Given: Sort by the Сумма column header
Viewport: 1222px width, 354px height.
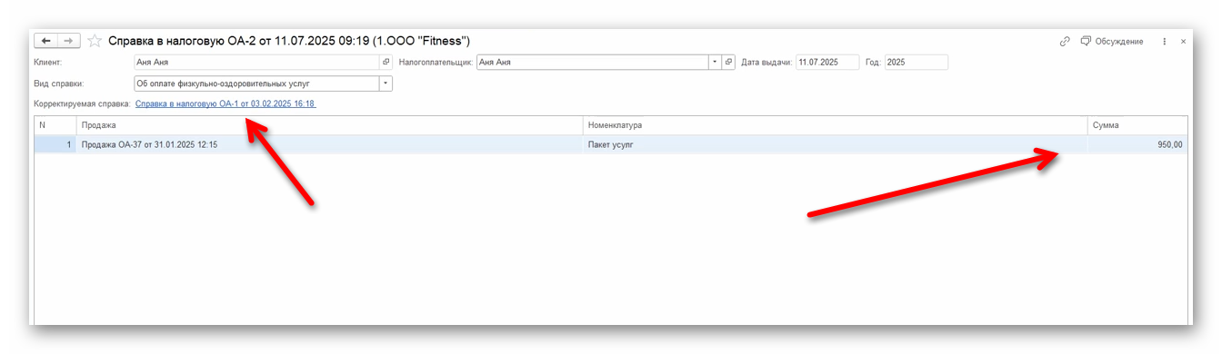Looking at the screenshot, I should pyautogui.click(x=1137, y=125).
